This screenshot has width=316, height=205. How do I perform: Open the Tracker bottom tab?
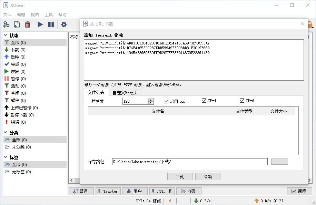coord(108,191)
